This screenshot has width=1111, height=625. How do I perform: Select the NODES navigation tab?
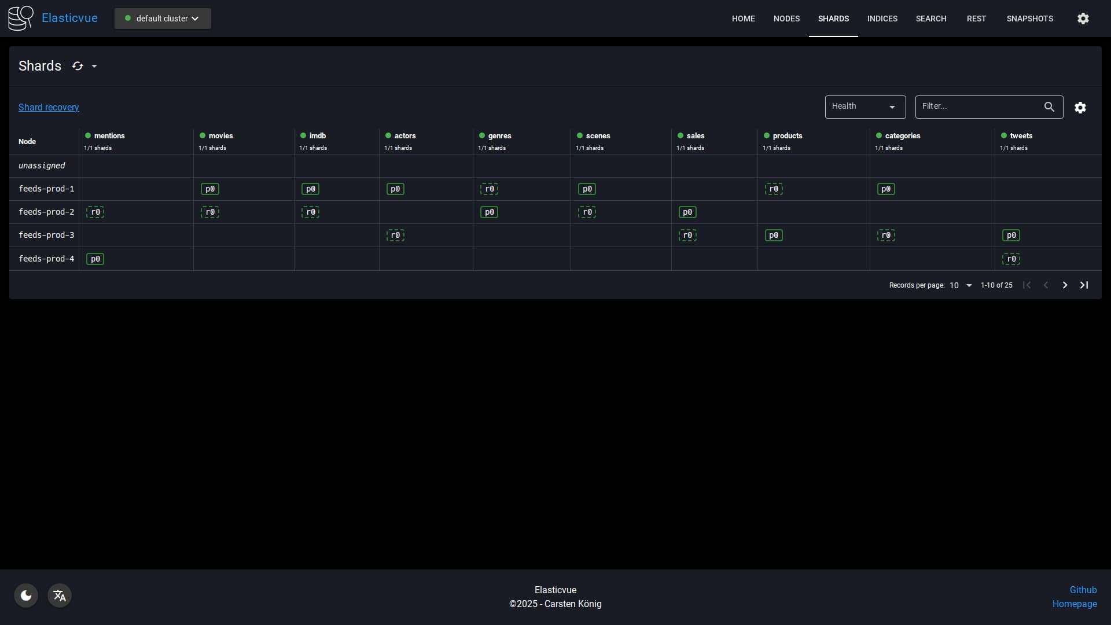(787, 19)
